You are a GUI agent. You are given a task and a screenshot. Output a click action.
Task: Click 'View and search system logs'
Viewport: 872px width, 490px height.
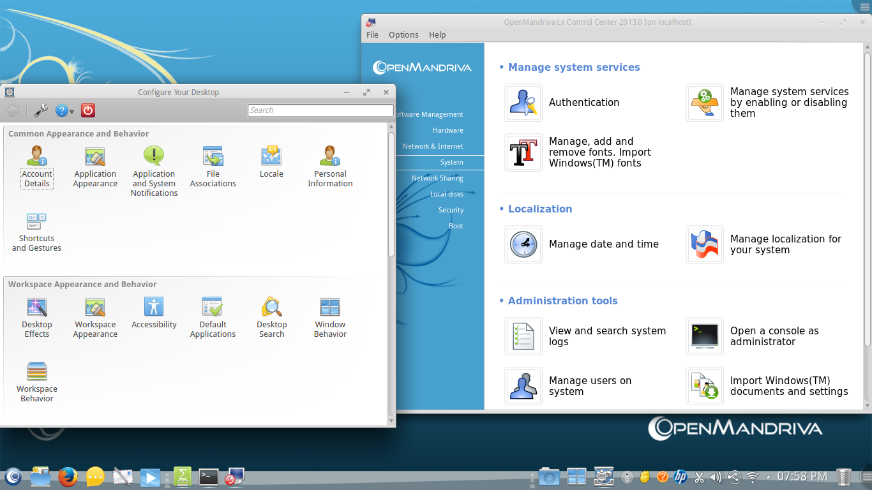pyautogui.click(x=607, y=336)
